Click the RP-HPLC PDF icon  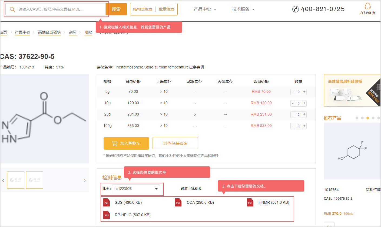click(107, 215)
